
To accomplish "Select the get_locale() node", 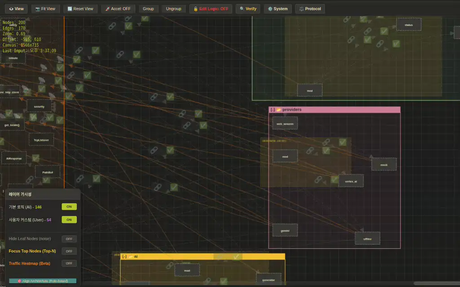I will pyautogui.click(x=12, y=125).
